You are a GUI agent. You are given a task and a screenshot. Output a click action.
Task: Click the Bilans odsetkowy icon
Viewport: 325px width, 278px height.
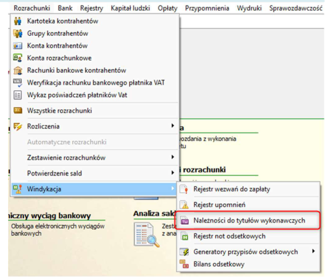pyautogui.click(x=184, y=264)
